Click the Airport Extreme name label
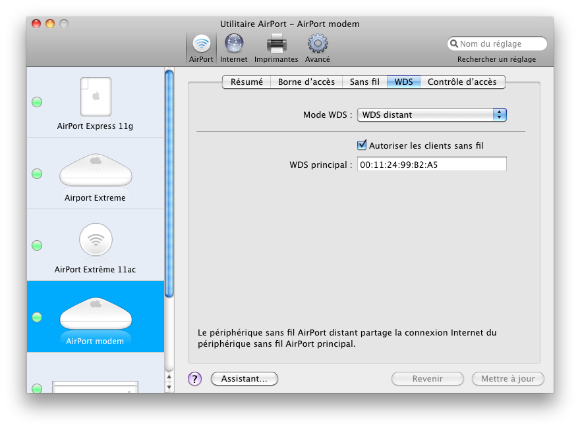Screen dimensions: 580x429 click(x=95, y=198)
